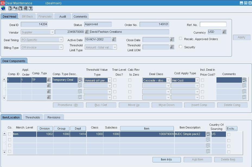This screenshot has height=167, width=252.
Task: Click the globe icon in the toolbar
Action: pos(4,8)
